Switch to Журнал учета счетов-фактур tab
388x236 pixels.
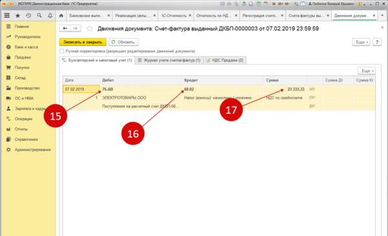(x=169, y=60)
